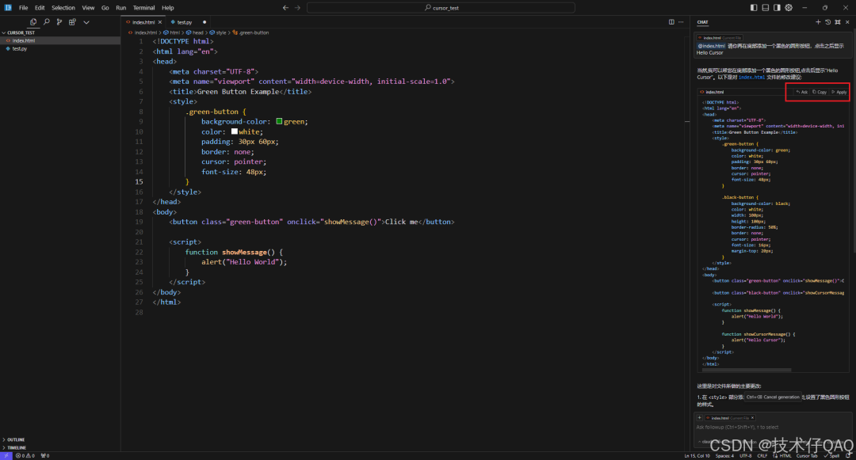
Task: Open the Edit menu
Action: [x=40, y=8]
